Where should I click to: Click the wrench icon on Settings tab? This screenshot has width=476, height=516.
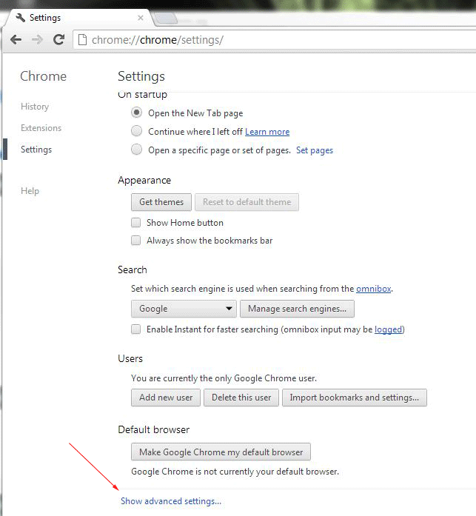20,17
